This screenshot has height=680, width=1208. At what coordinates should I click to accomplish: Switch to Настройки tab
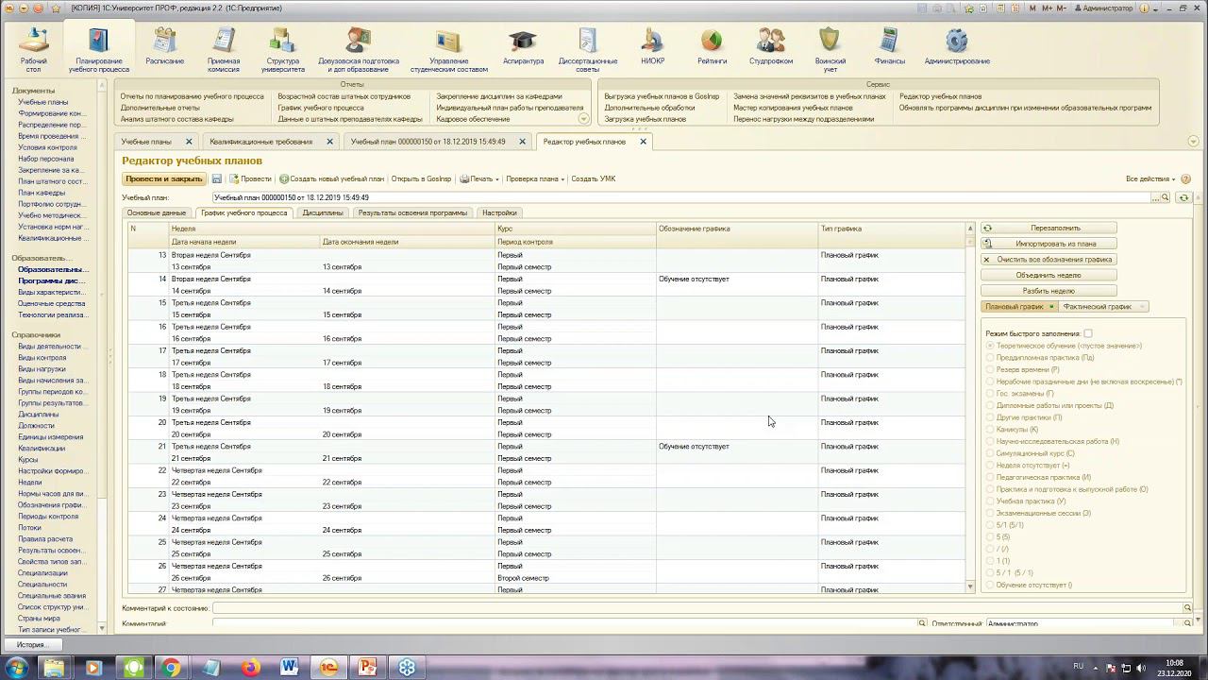point(499,212)
